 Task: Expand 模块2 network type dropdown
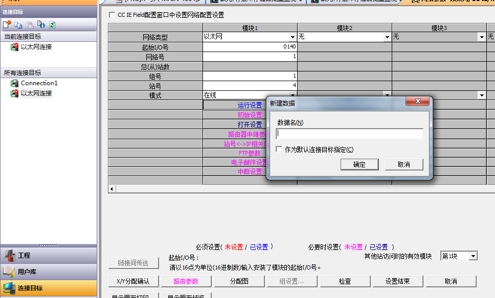[x=387, y=37]
